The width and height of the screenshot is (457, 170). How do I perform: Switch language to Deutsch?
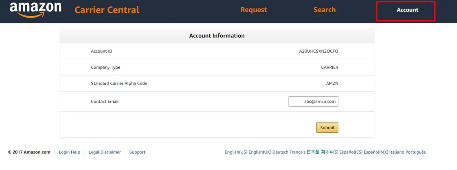pyautogui.click(x=280, y=152)
